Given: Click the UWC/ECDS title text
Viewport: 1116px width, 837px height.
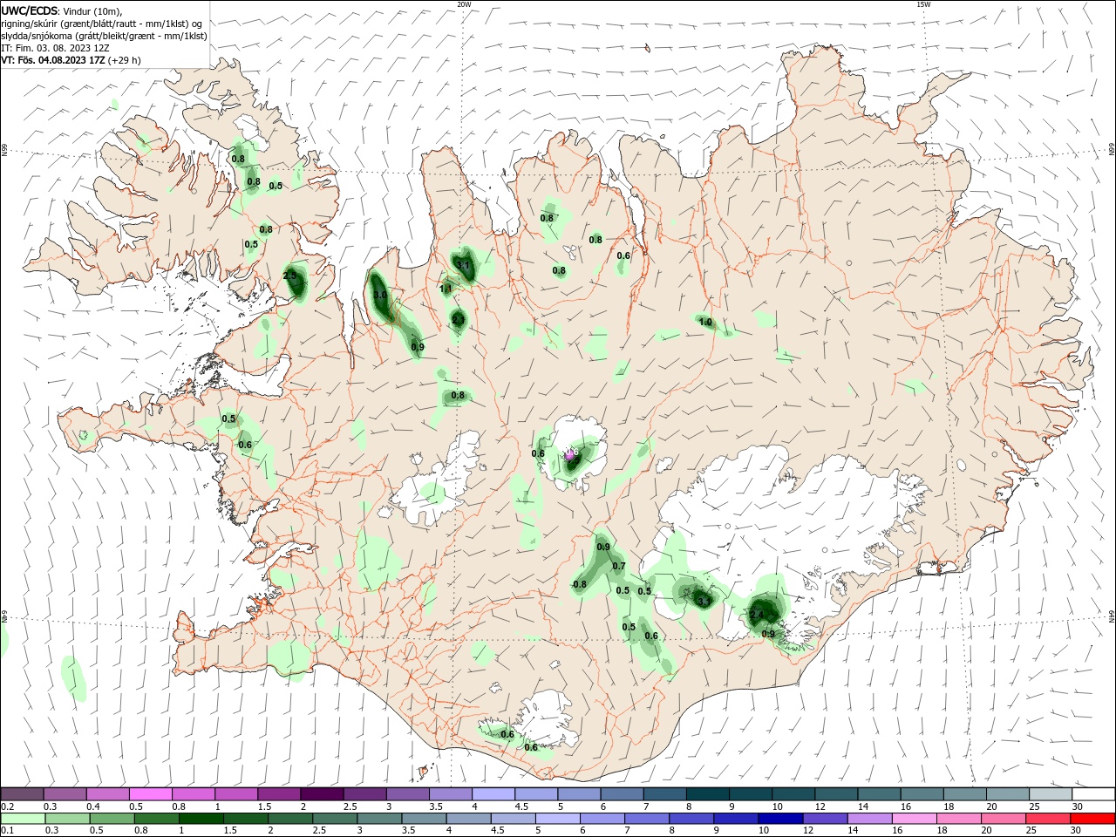Looking at the screenshot, I should pyautogui.click(x=30, y=10).
